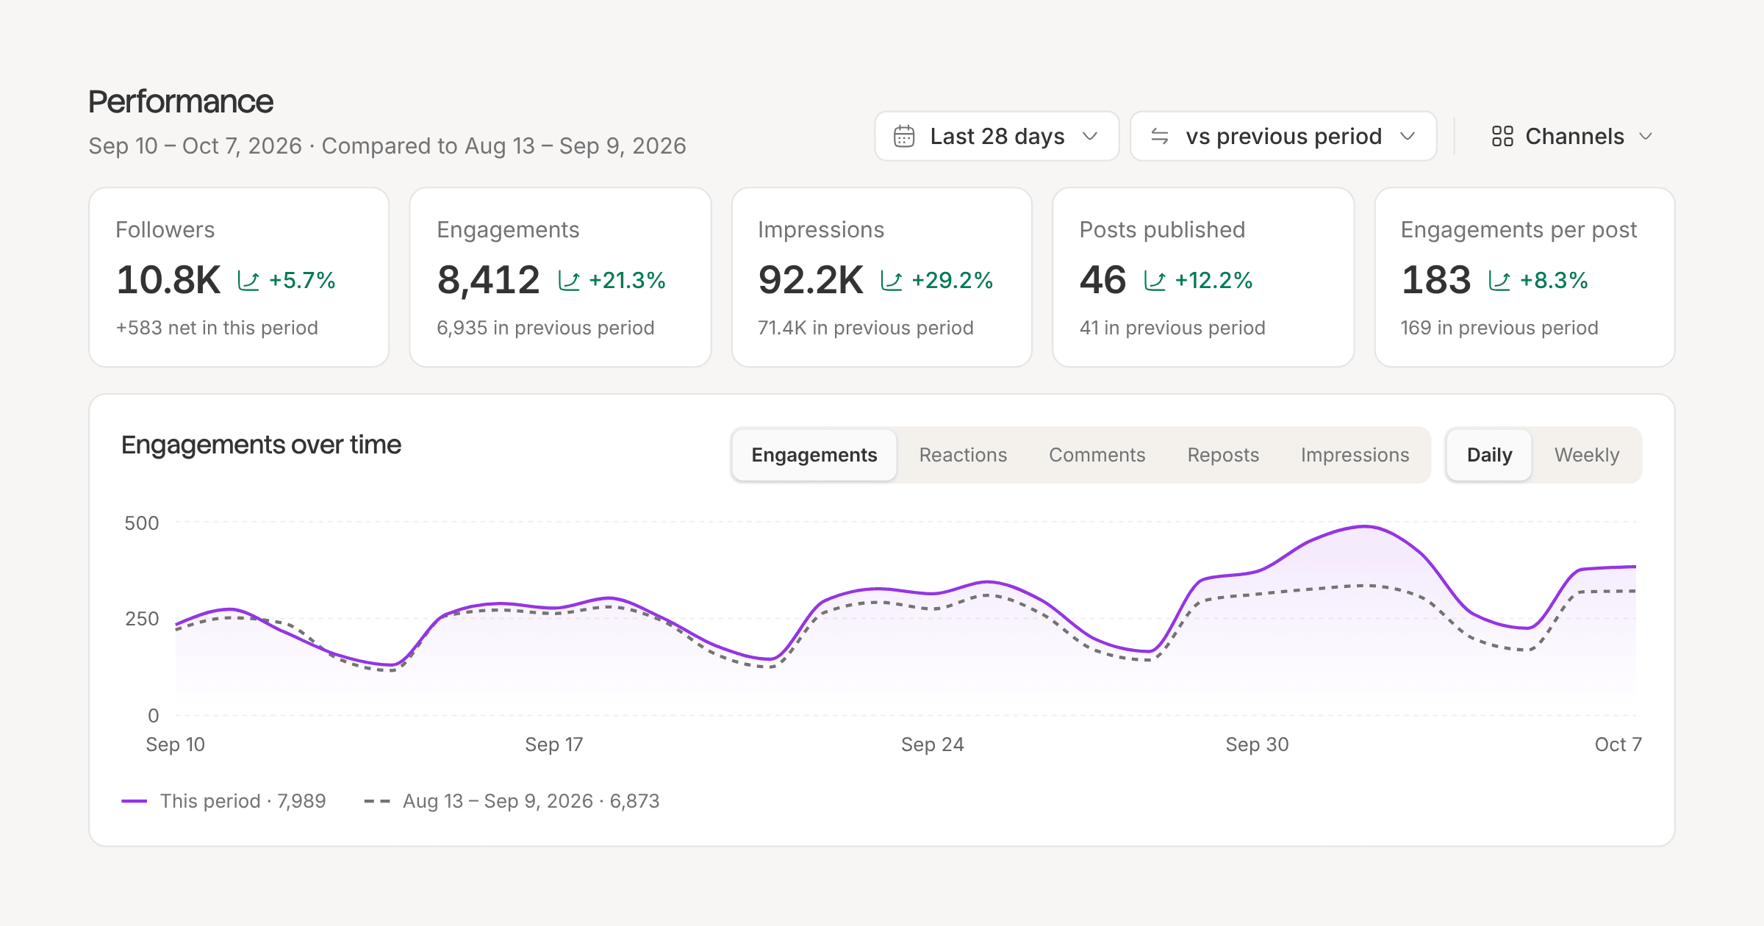Select the Engagements chart tab
The width and height of the screenshot is (1764, 926).
click(x=814, y=455)
